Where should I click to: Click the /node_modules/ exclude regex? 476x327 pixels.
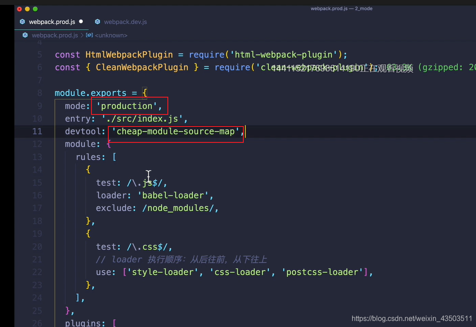click(178, 208)
